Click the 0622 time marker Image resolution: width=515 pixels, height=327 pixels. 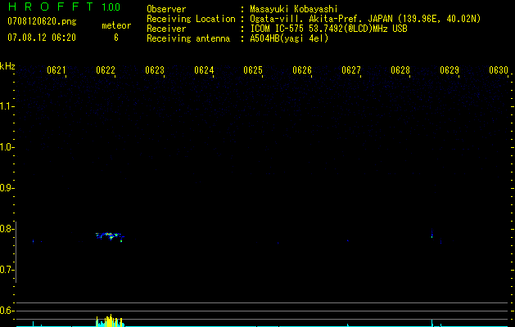click(x=106, y=70)
